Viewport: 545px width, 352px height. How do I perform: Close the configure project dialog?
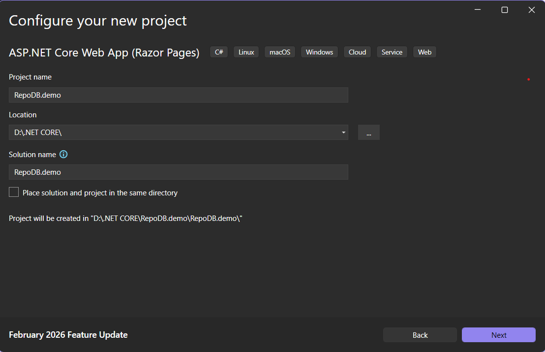531,10
